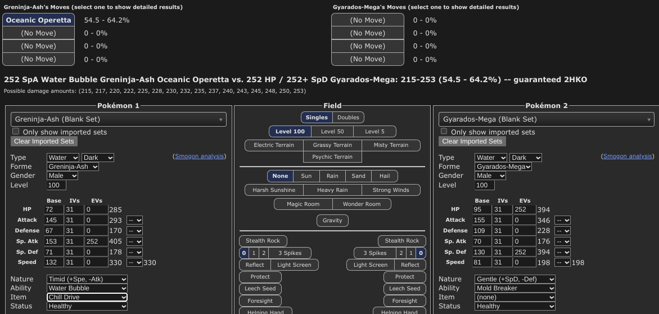Open Timid nature dropdown

pos(87,279)
